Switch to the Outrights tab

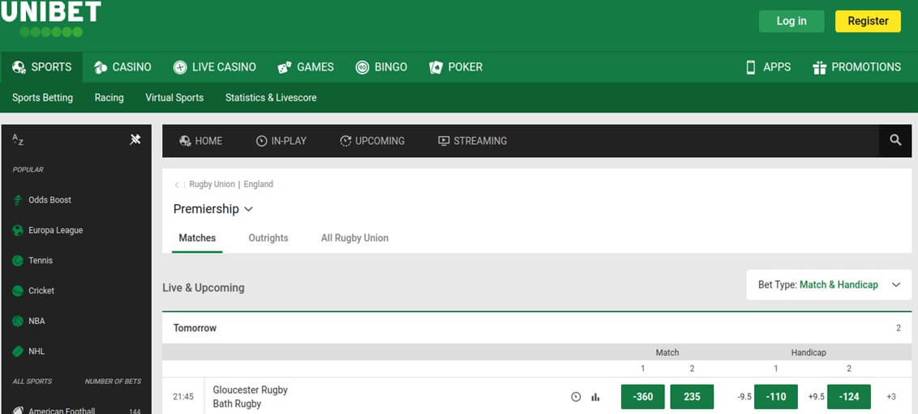coord(268,238)
